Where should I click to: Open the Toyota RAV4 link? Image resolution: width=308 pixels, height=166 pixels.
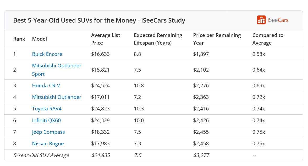tap(47, 109)
